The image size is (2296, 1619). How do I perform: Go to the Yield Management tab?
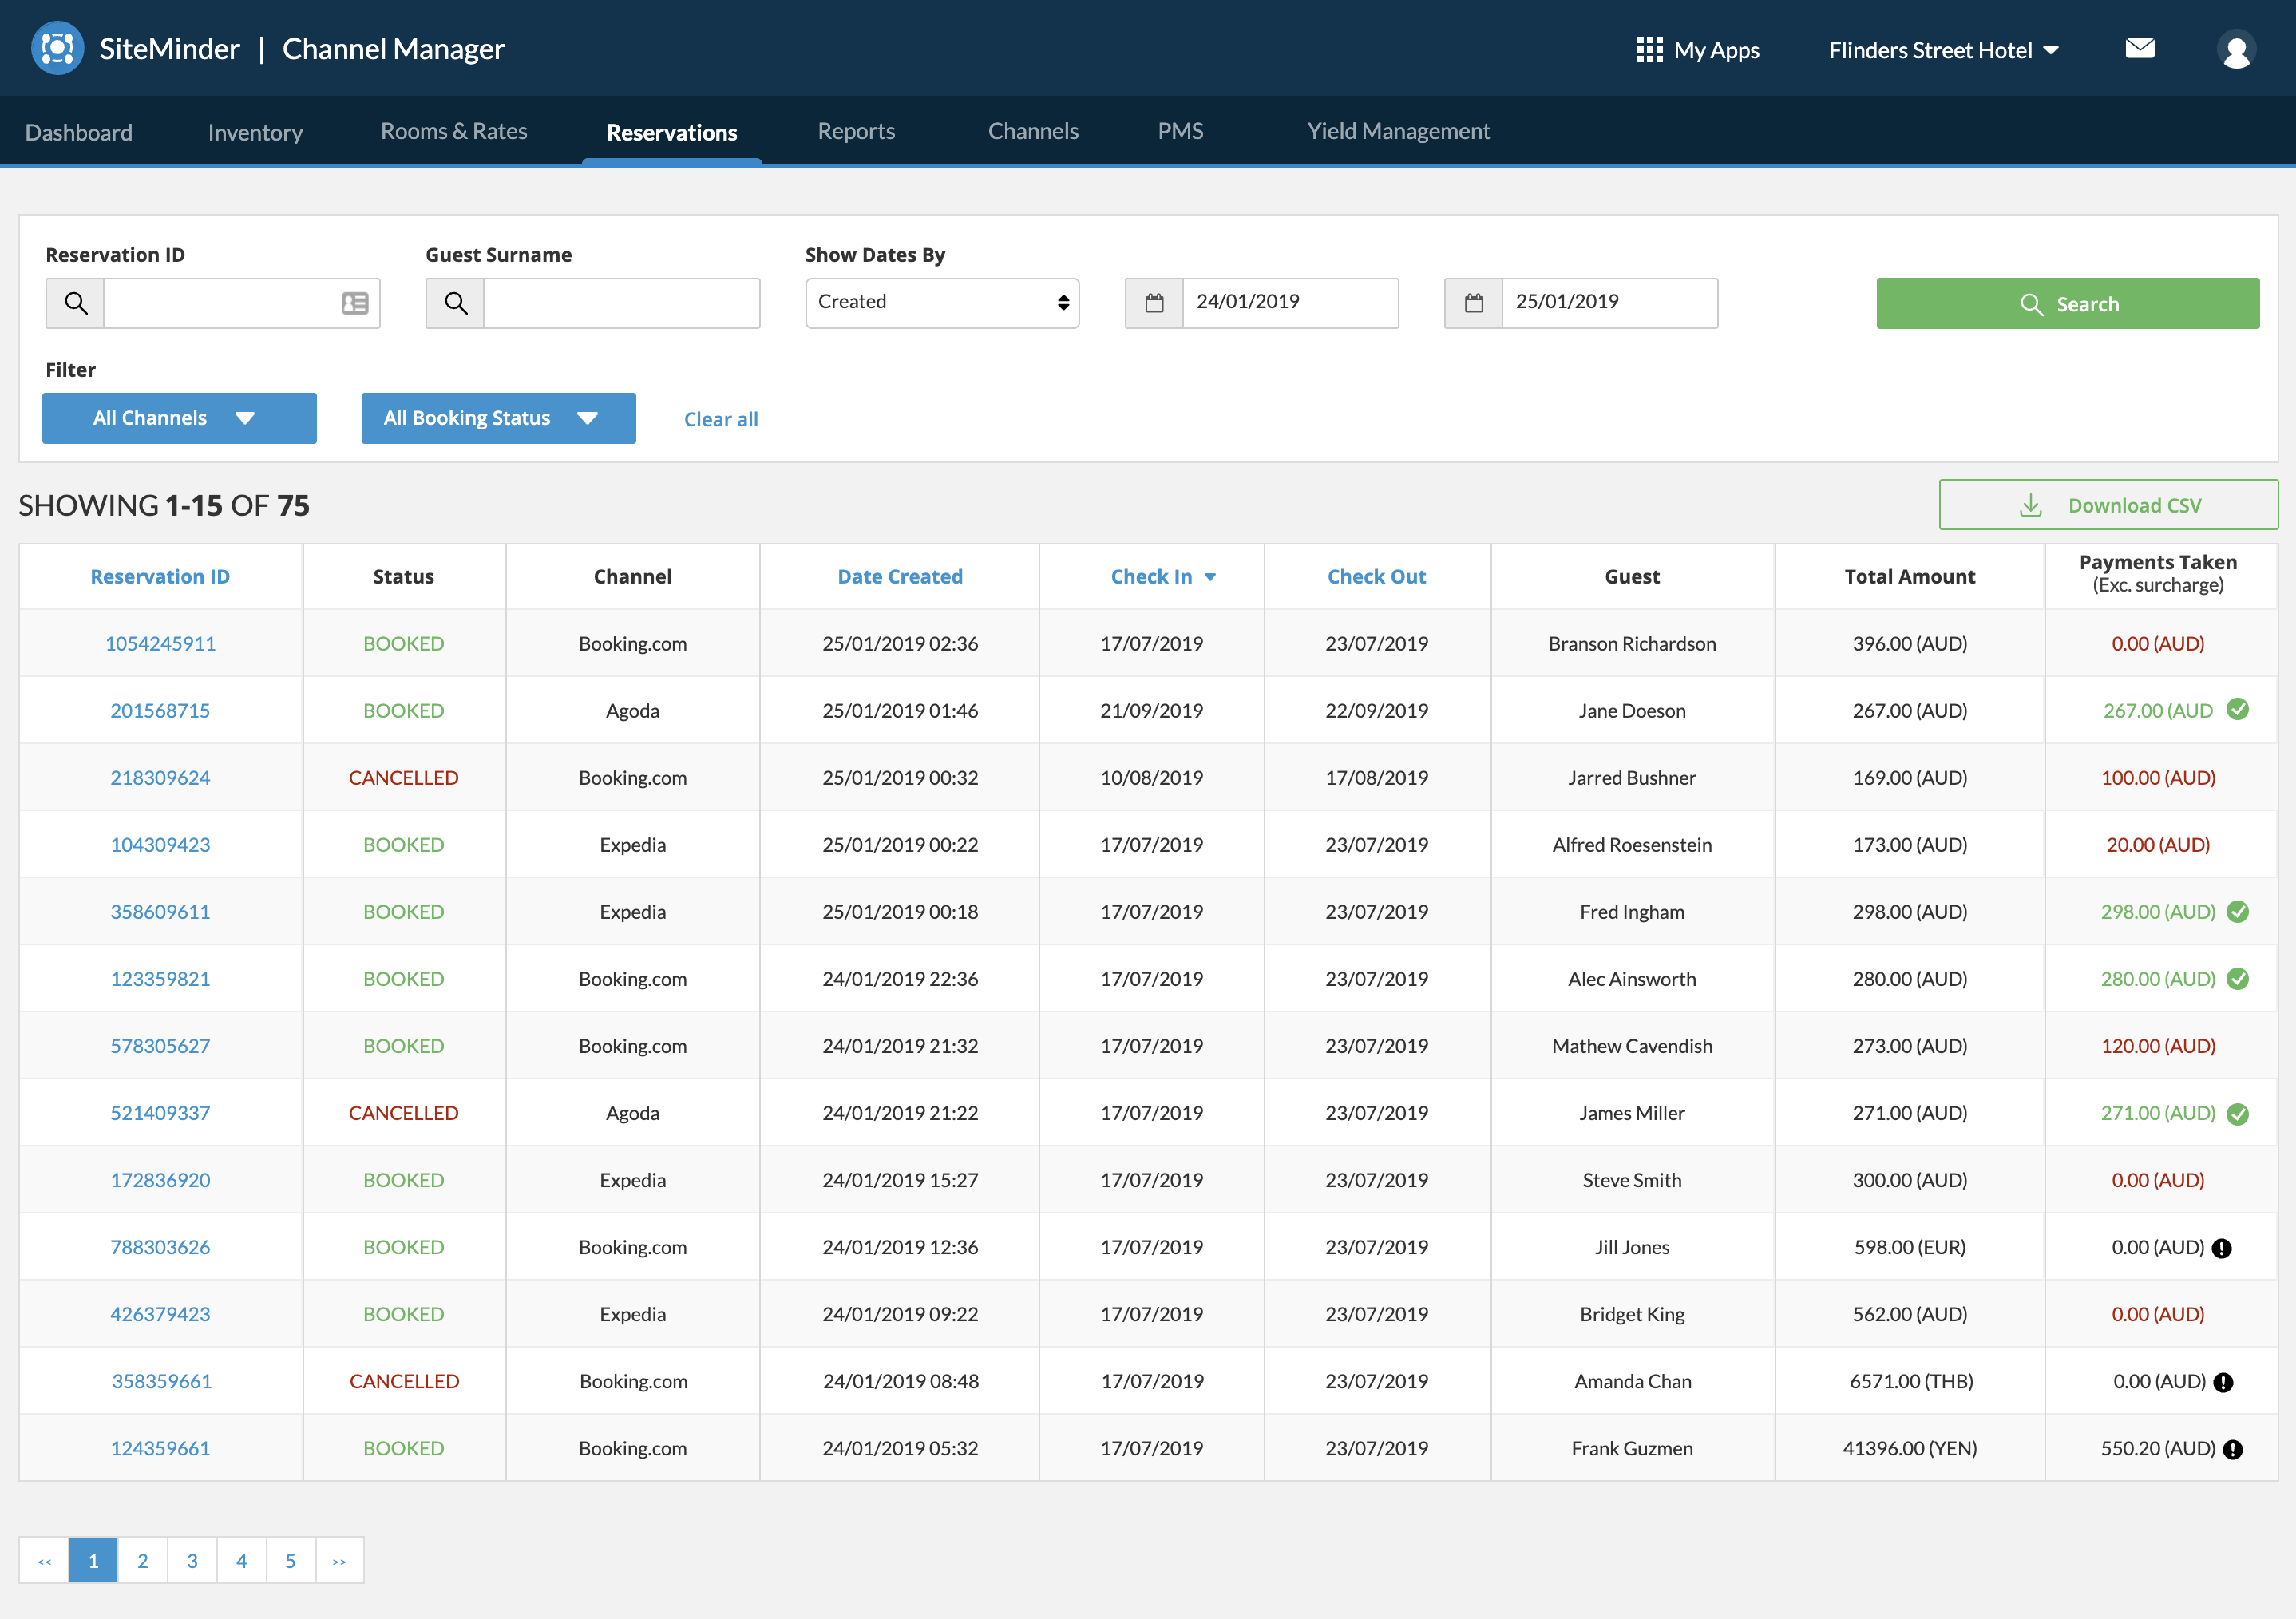click(x=1398, y=131)
